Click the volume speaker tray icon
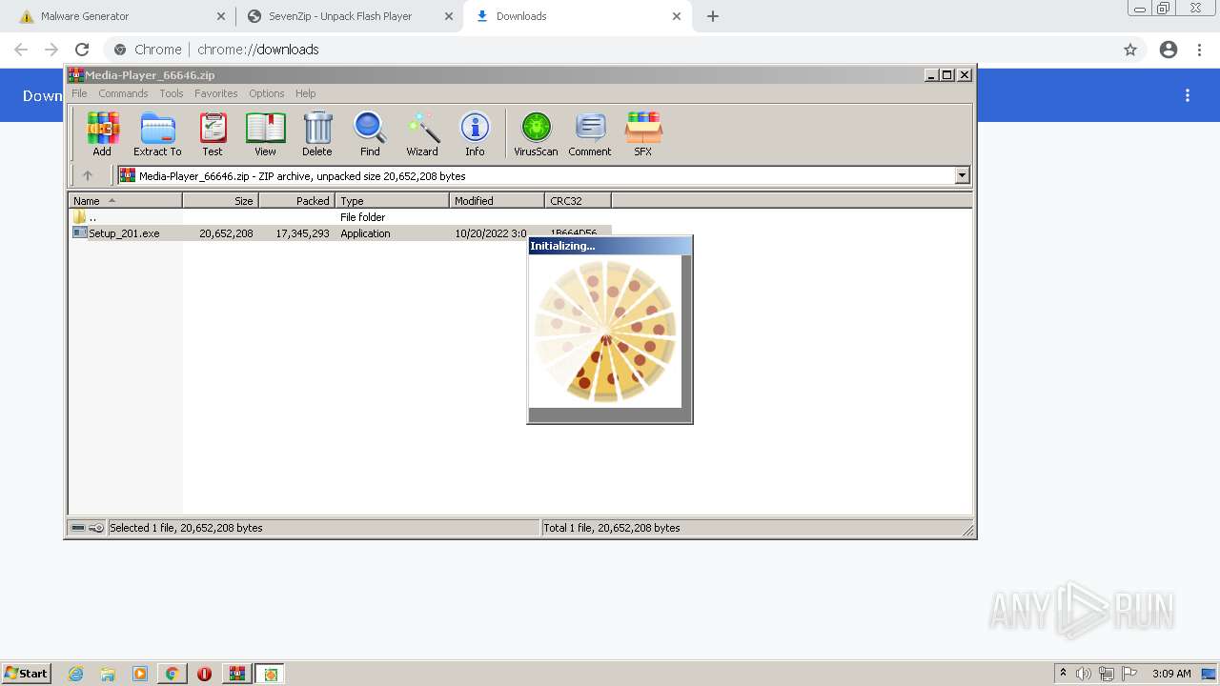 point(1084,674)
